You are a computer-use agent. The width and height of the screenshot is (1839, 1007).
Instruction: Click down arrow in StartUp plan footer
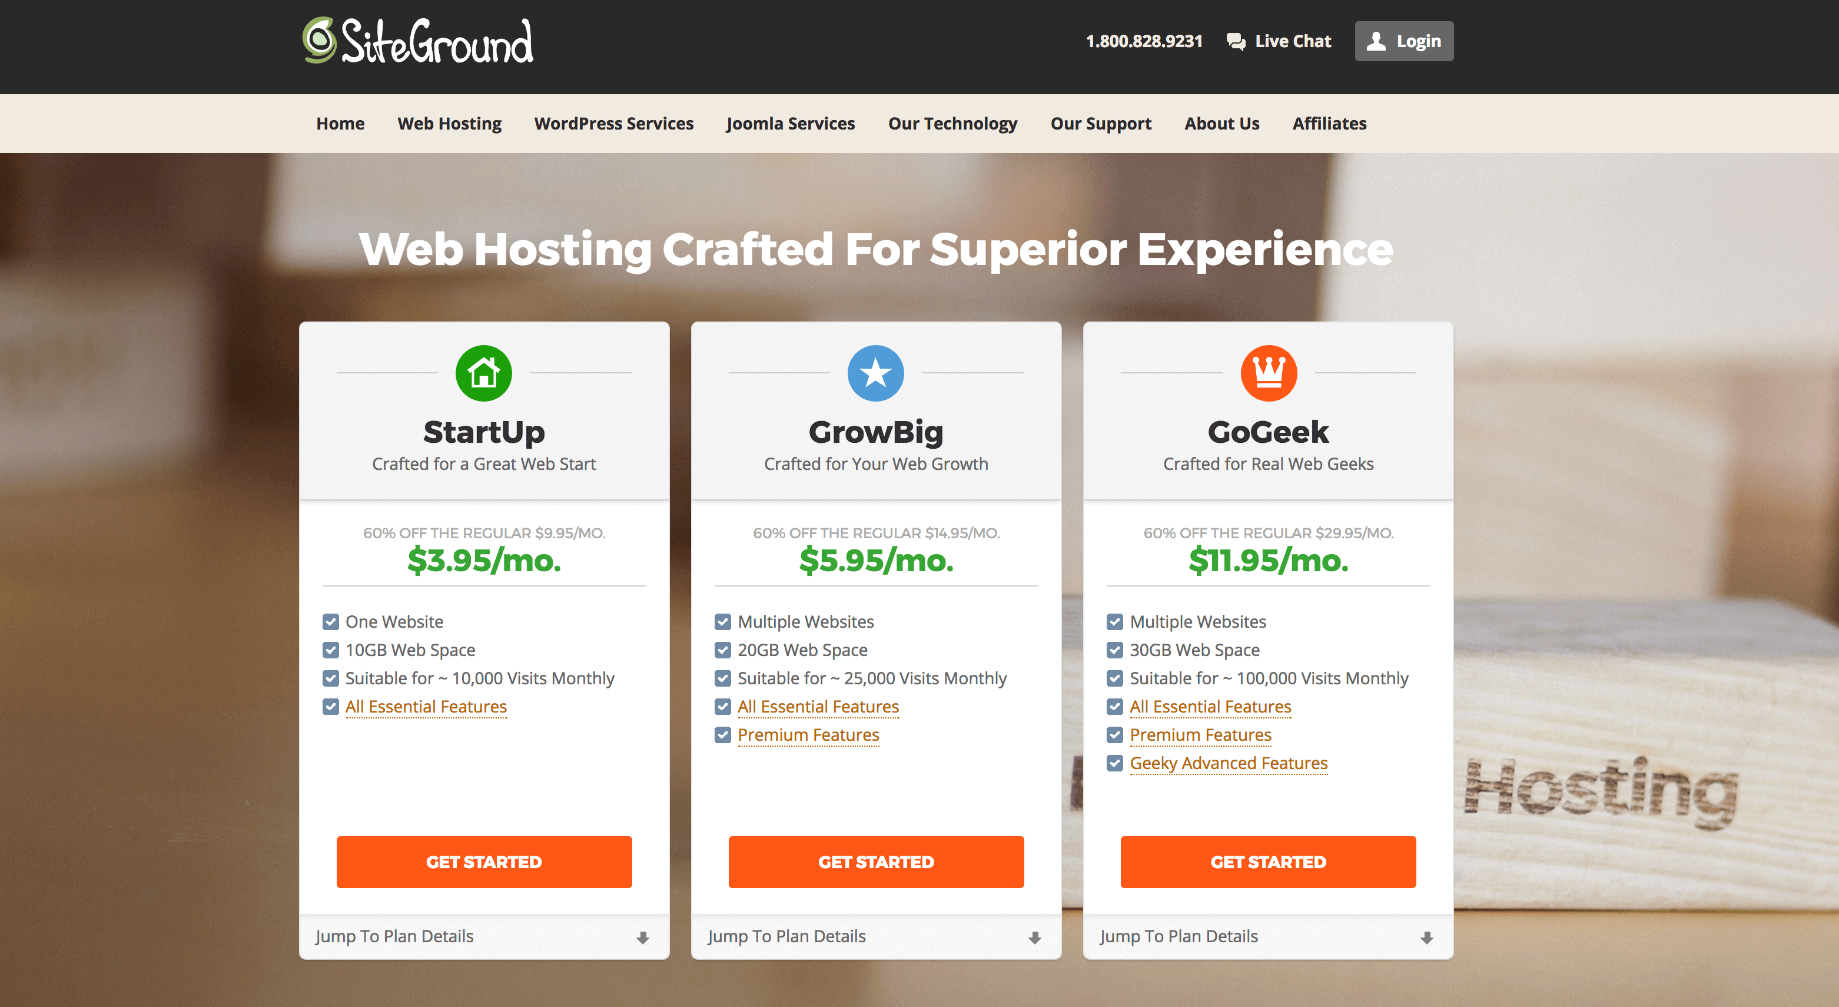pos(642,937)
